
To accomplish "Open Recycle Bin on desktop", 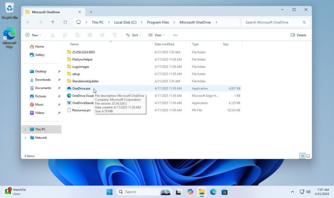I will pos(8,9).
